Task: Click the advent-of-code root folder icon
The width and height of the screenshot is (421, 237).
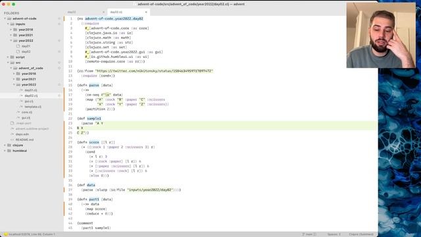Action: 9,18
